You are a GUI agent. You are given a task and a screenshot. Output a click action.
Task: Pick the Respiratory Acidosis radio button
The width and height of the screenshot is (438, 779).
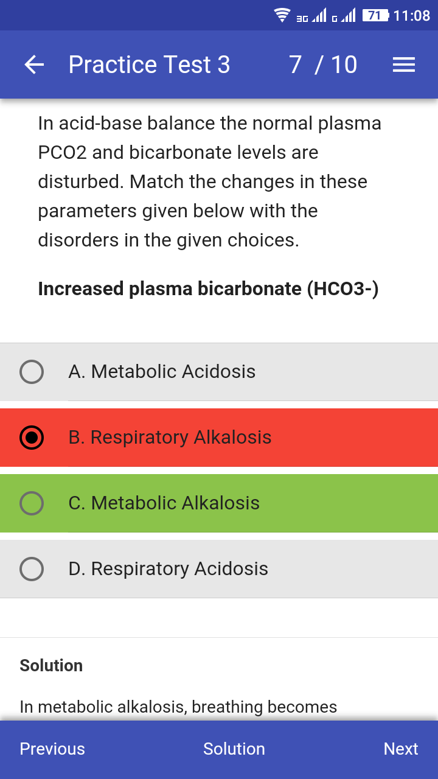click(x=32, y=568)
